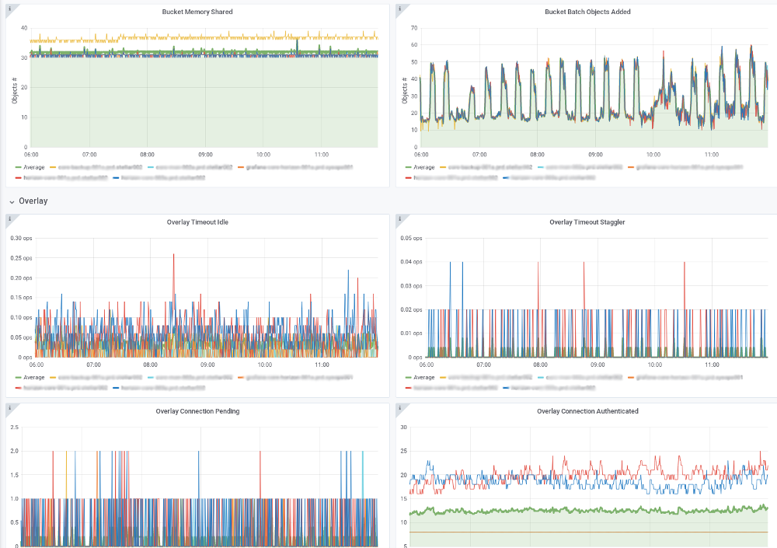The image size is (777, 548).
Task: Open info icon on Bucket Batch Objects Added panel
Action: click(x=400, y=9)
